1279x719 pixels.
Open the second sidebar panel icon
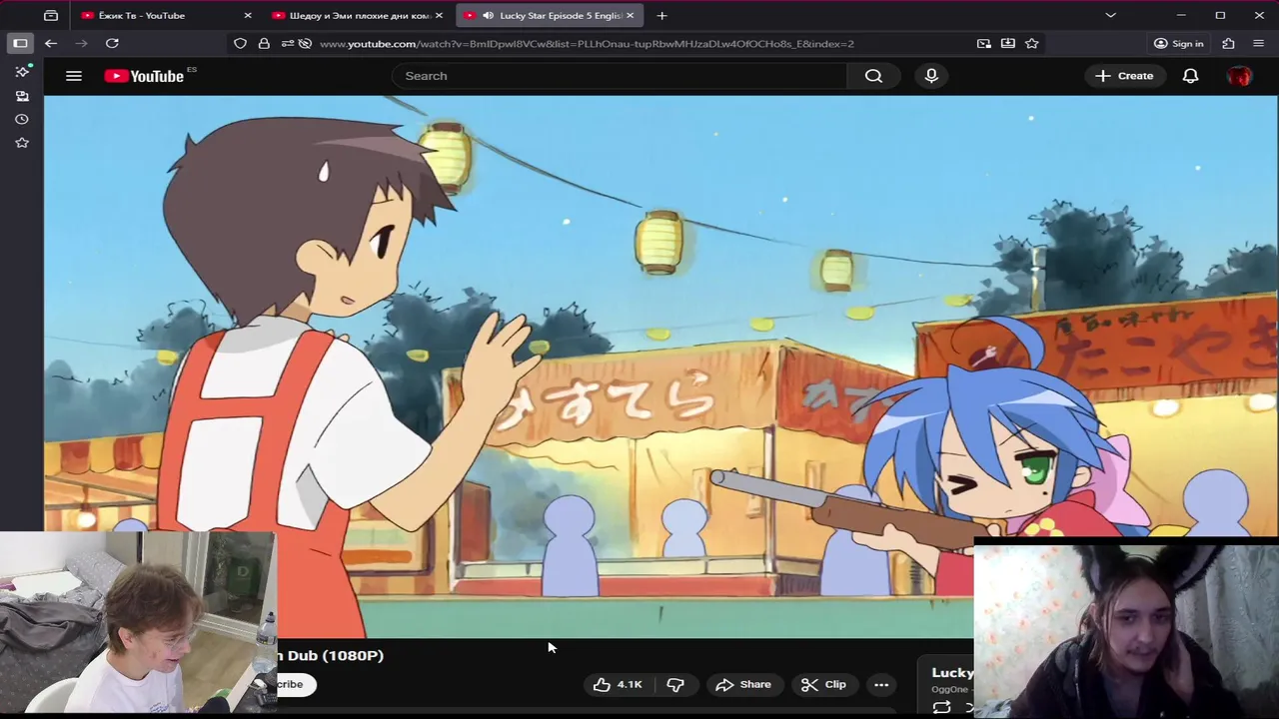point(22,96)
